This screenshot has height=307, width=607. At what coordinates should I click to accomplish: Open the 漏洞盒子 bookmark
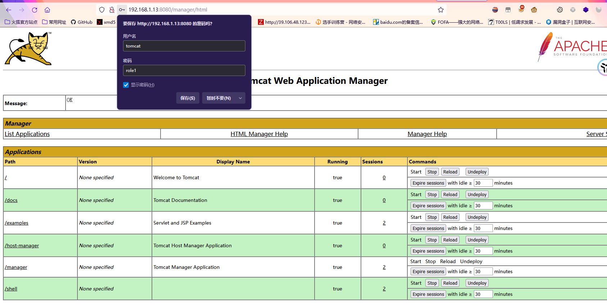(x=570, y=22)
